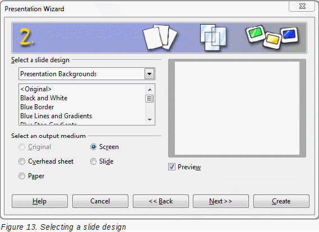319x232 pixels.
Task: Click the slide preview area
Action: 237,108
